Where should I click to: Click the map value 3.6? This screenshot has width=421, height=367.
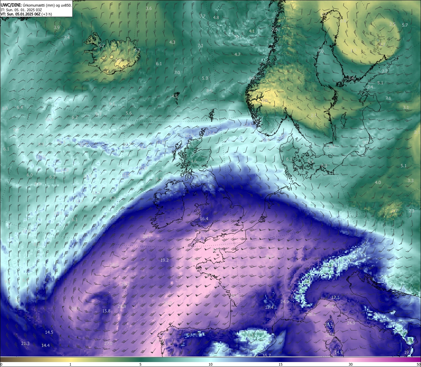[149, 9]
